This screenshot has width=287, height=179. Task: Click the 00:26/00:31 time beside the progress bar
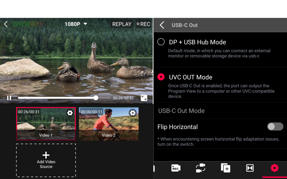click(x=123, y=98)
